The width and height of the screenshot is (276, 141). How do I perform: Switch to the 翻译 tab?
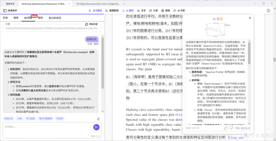[40, 18]
